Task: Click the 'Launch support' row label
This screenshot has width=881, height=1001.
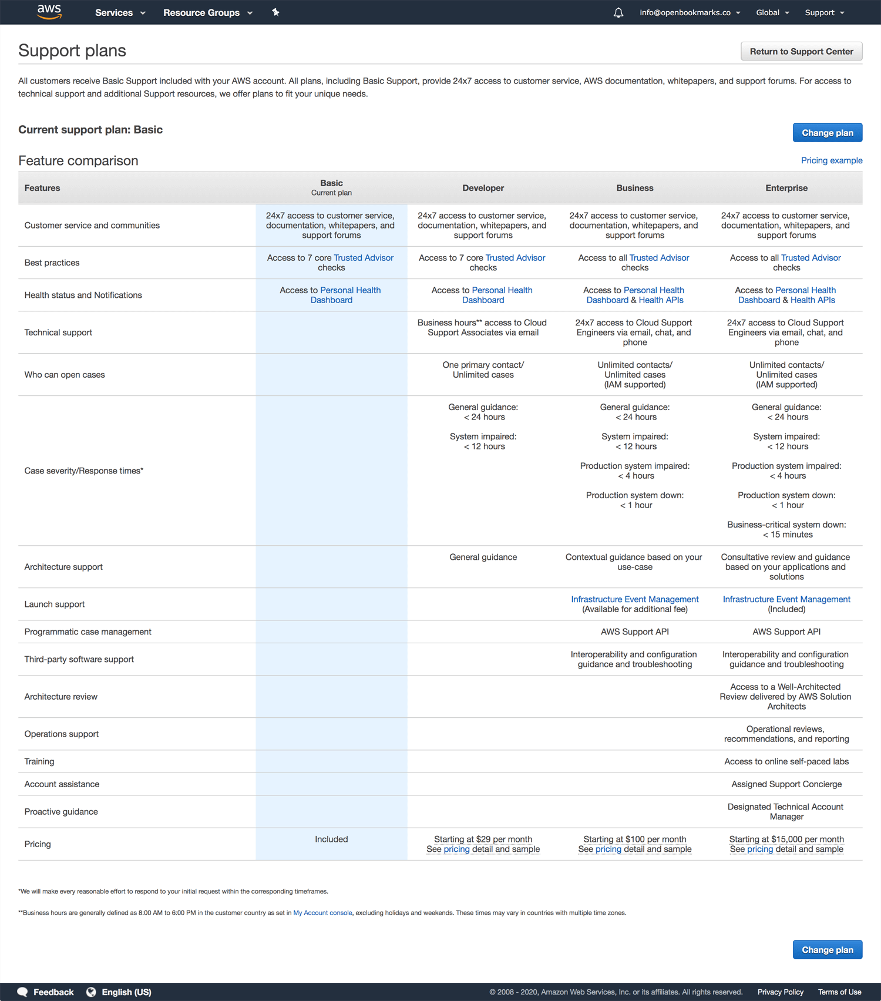Action: (x=55, y=604)
